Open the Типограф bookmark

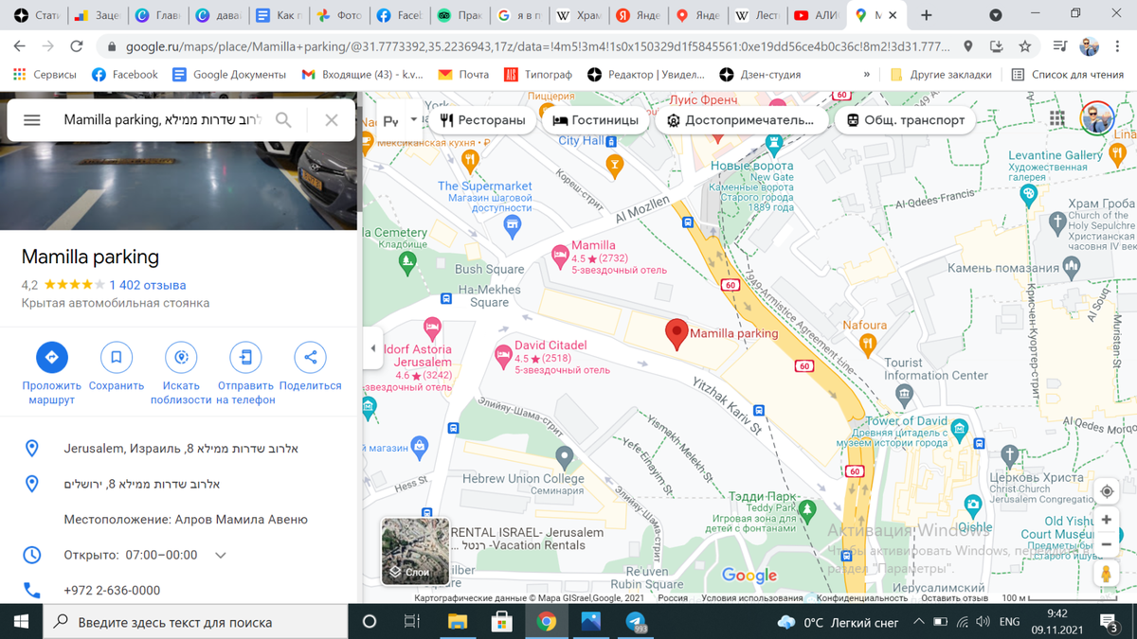[x=538, y=74]
